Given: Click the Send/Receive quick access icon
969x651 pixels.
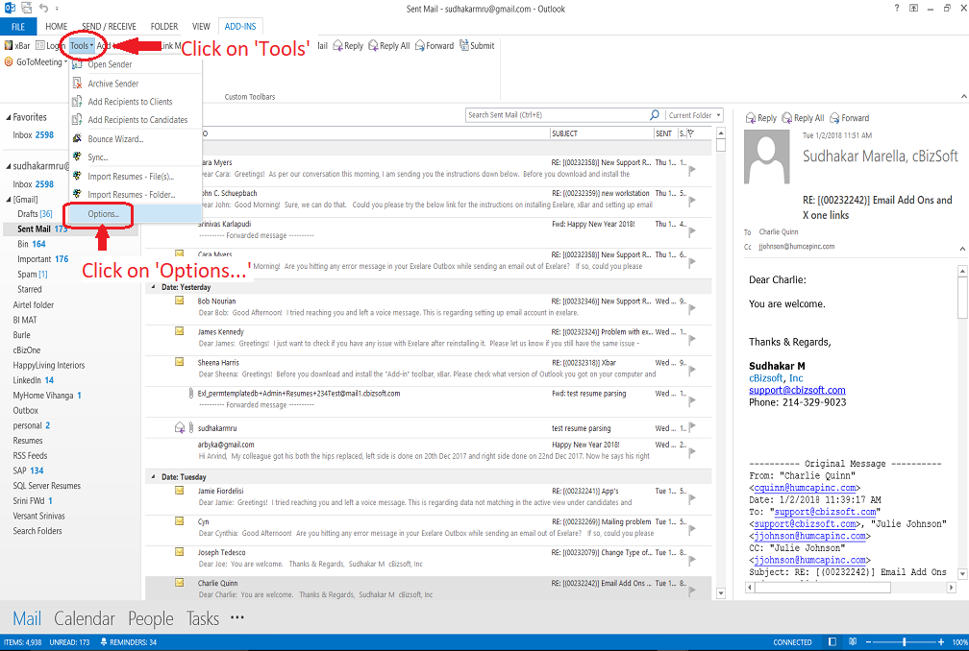Looking at the screenshot, I should coord(27,8).
